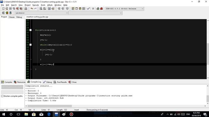The height and width of the screenshot is (117, 209).
Task: Click the Go to line toolbar icon
Action: [53, 9]
